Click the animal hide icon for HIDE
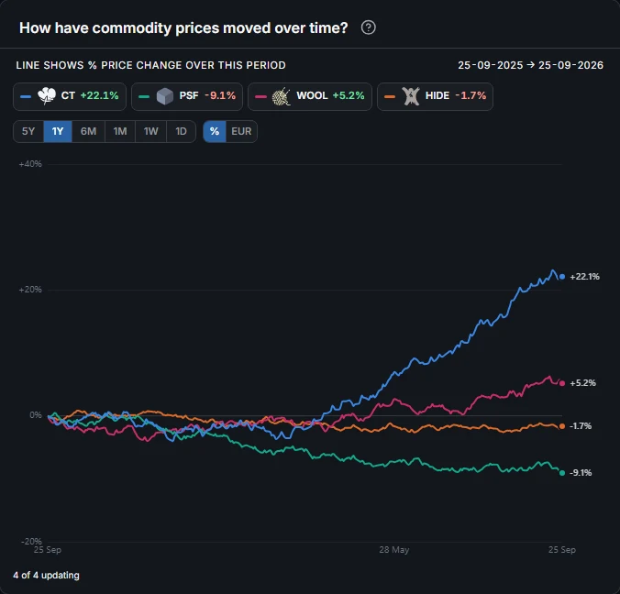The width and height of the screenshot is (620, 594). coord(411,96)
